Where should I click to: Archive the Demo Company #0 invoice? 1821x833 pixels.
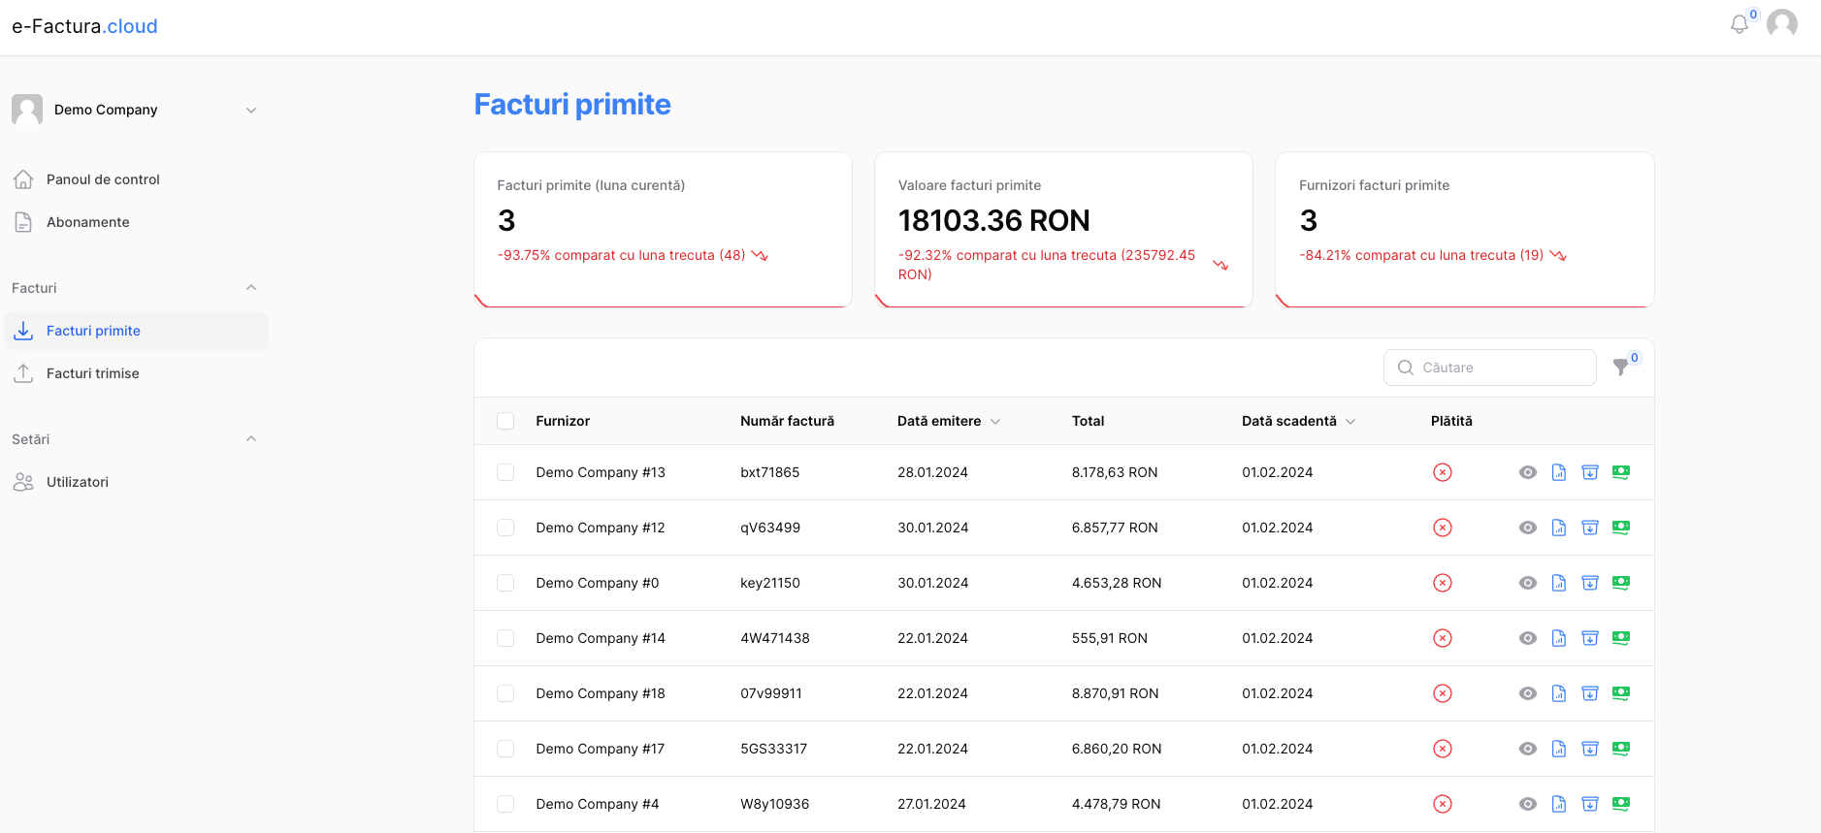click(1590, 583)
